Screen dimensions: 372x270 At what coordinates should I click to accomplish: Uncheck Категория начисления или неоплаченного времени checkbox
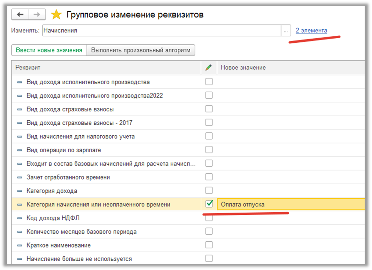pos(209,204)
